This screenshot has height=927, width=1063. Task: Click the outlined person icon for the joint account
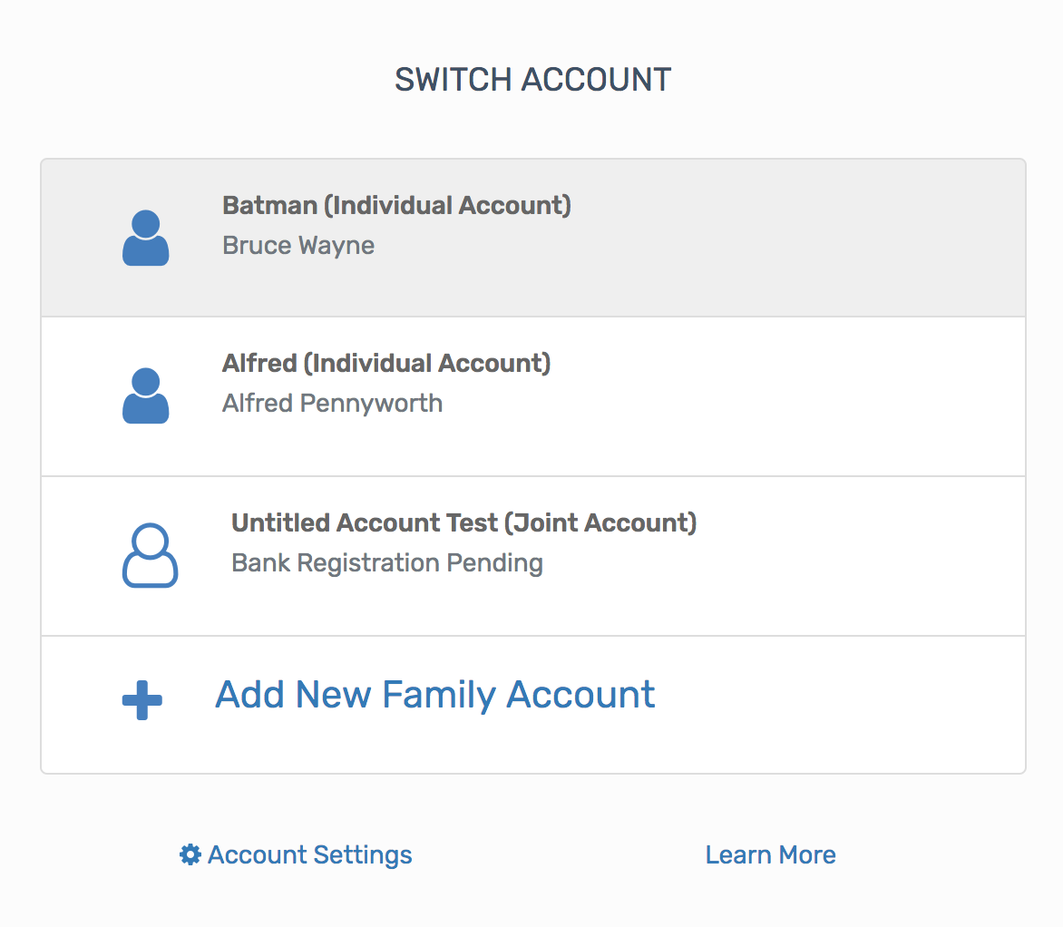(150, 555)
